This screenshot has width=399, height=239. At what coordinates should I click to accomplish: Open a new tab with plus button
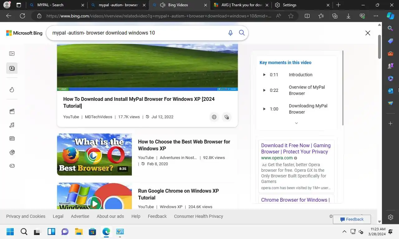point(338,5)
